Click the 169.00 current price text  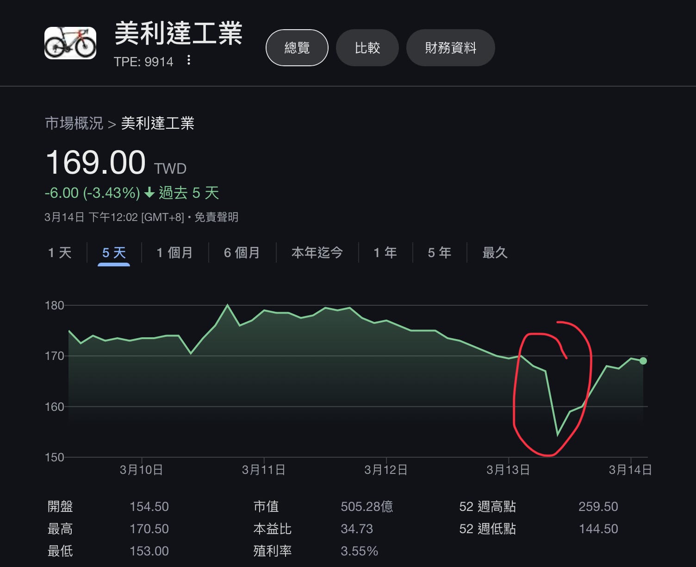[96, 163]
